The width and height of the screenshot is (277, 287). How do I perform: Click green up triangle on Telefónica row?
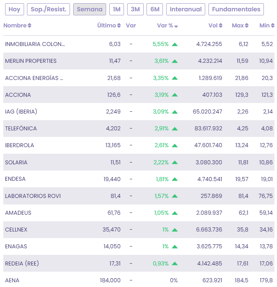pos(175,129)
